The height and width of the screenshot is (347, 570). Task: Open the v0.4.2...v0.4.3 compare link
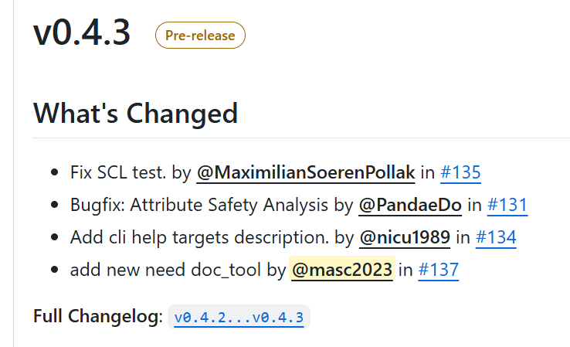coord(239,317)
